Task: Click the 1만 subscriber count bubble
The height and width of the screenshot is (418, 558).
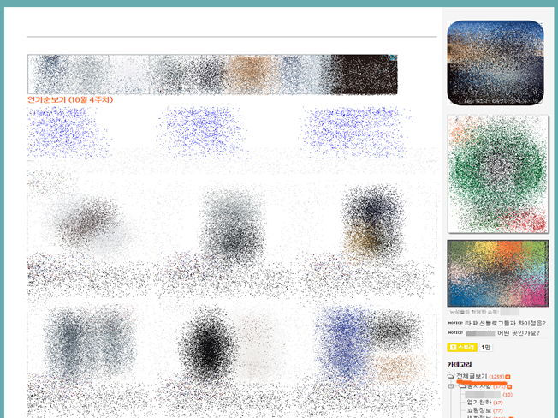Action: pyautogui.click(x=486, y=347)
